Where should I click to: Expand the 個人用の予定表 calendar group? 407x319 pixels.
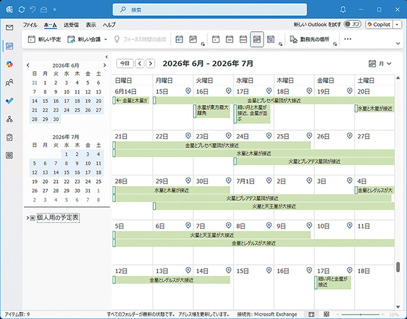click(27, 218)
